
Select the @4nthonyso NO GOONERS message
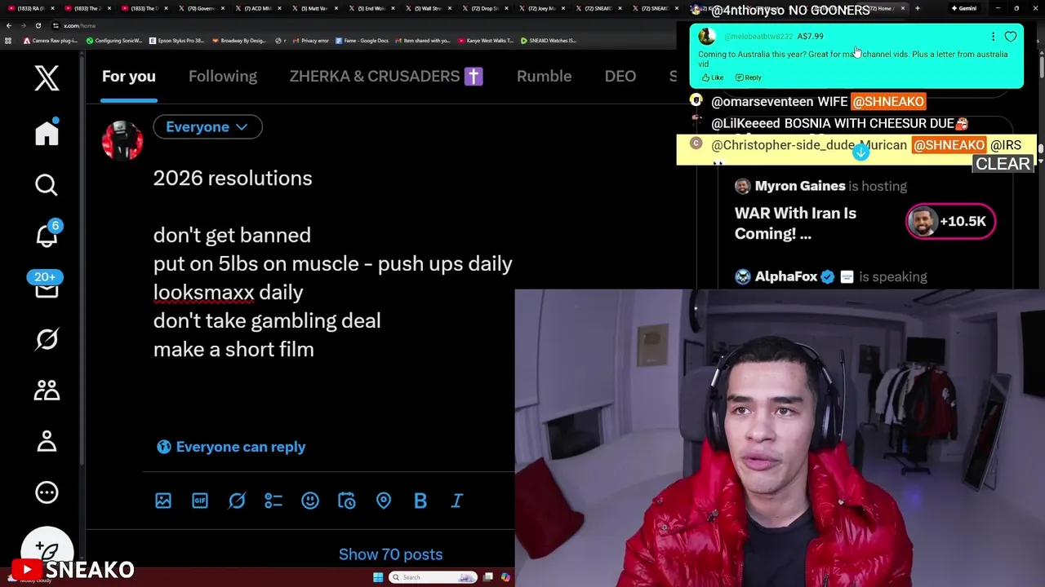[790, 11]
